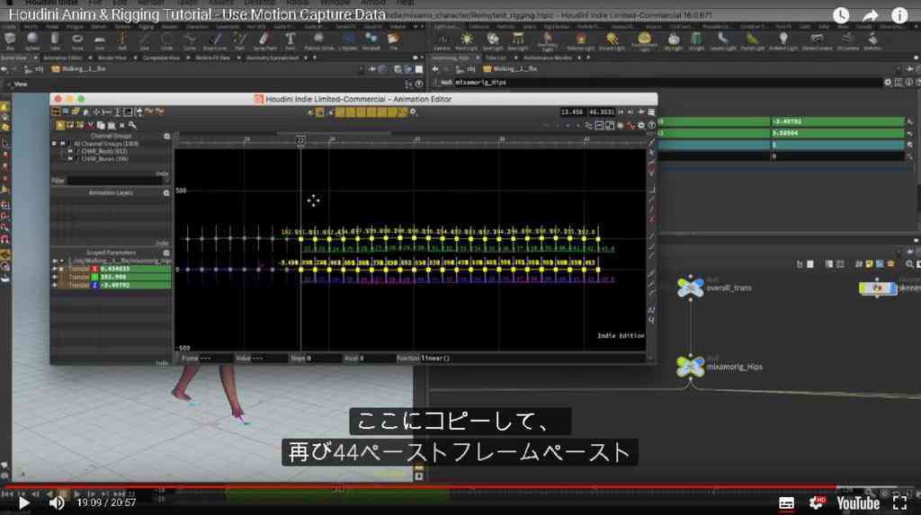The image size is (921, 515).
Task: Play the YouTube video
Action: pyautogui.click(x=24, y=502)
